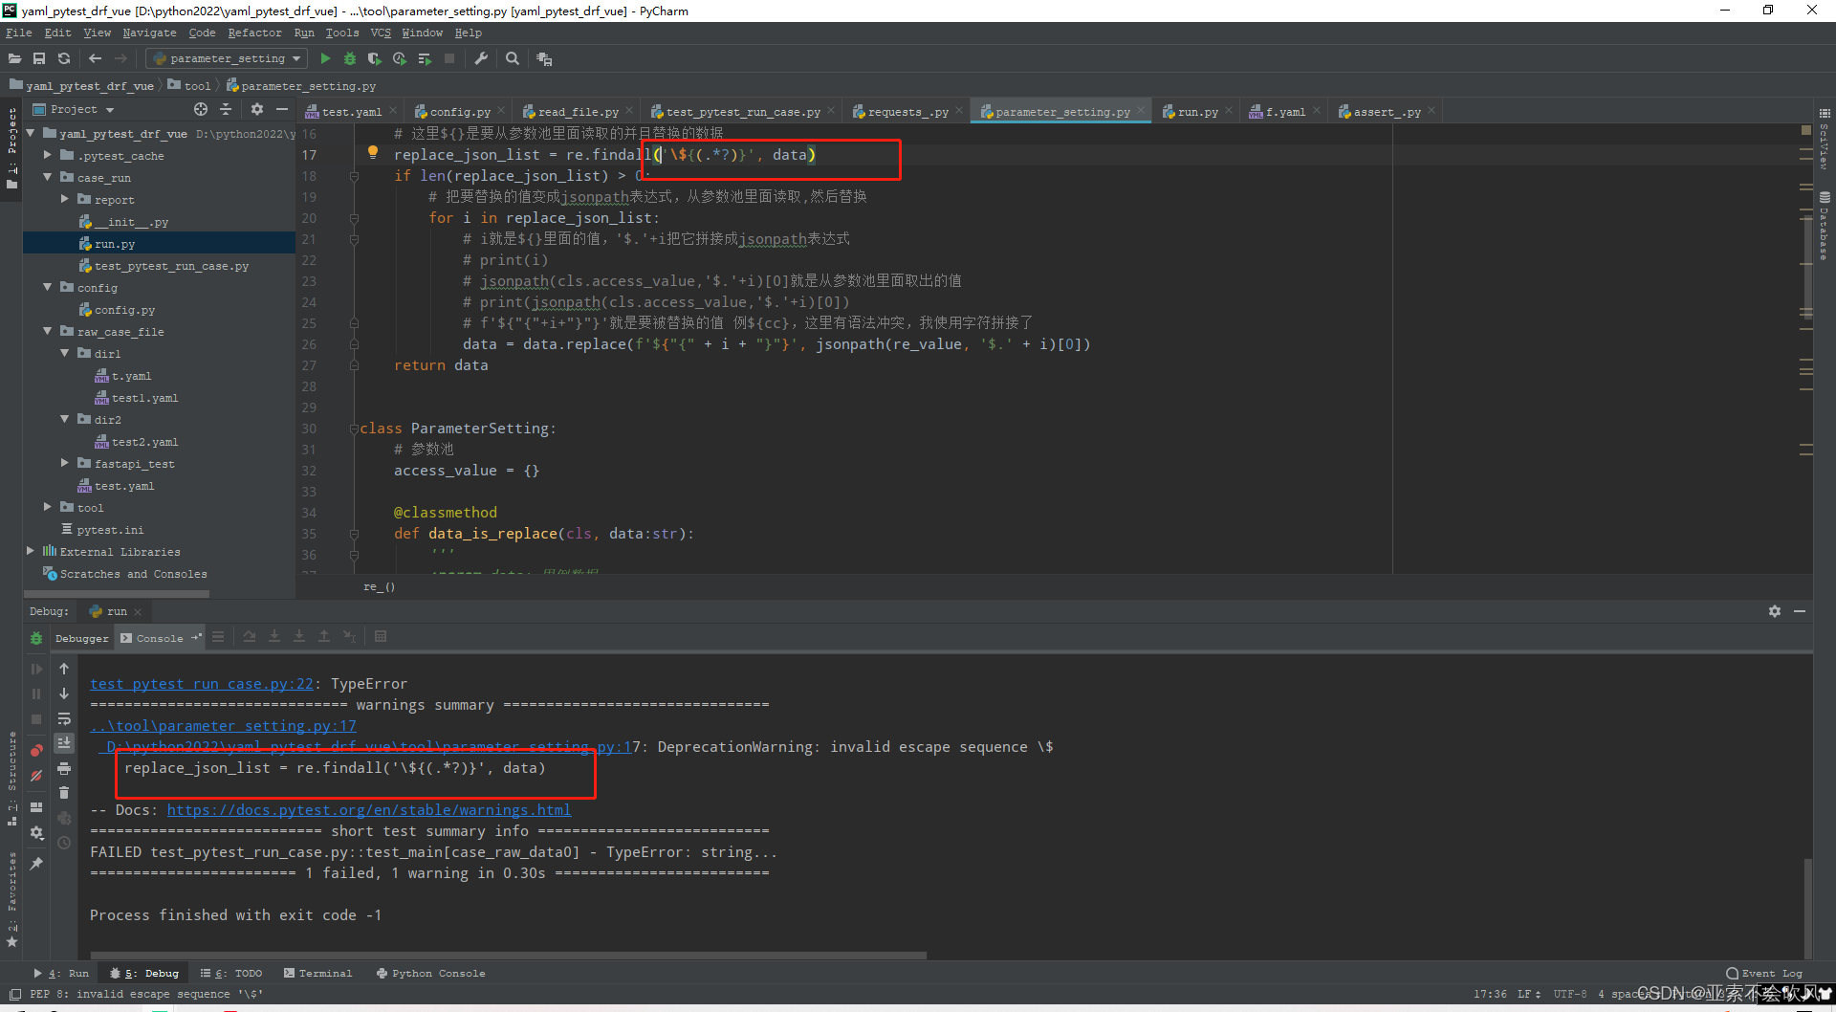
Task: Click the intention lightbulb on line 17
Action: point(373,152)
